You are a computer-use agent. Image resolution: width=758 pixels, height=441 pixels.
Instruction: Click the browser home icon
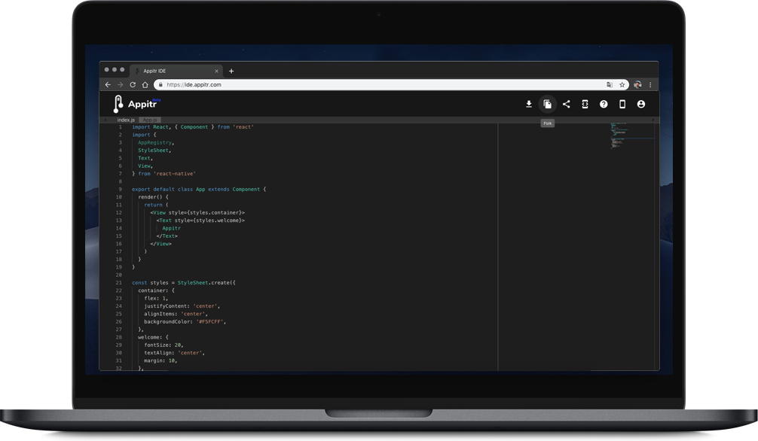click(x=145, y=84)
